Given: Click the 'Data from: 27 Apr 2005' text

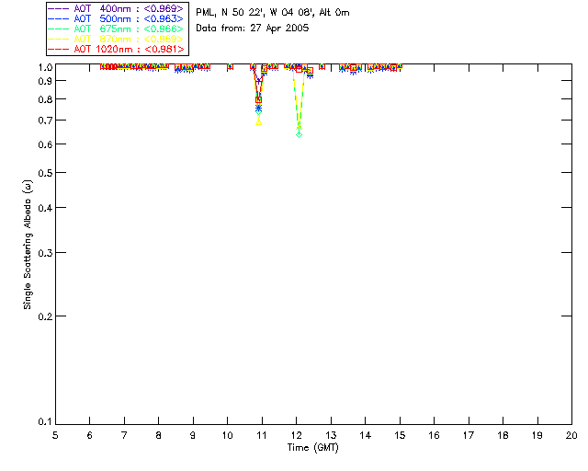Looking at the screenshot, I should [253, 29].
